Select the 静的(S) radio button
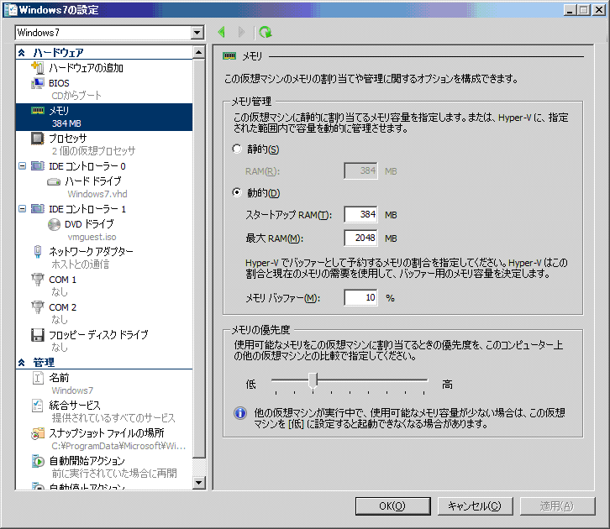The image size is (610, 529). [237, 149]
